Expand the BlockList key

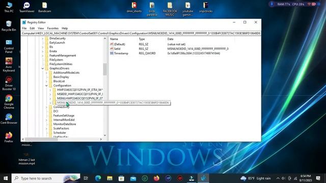(46, 81)
